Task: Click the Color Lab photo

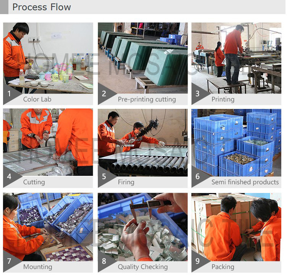Action: pos(48,58)
